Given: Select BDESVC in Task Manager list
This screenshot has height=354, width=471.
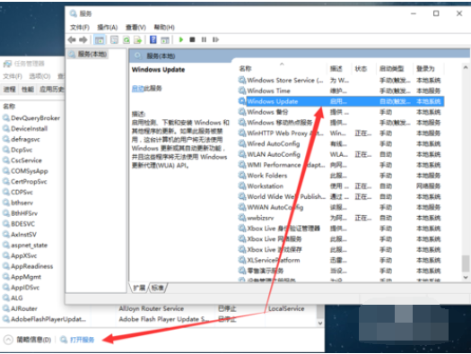Looking at the screenshot, I should click(x=22, y=224).
